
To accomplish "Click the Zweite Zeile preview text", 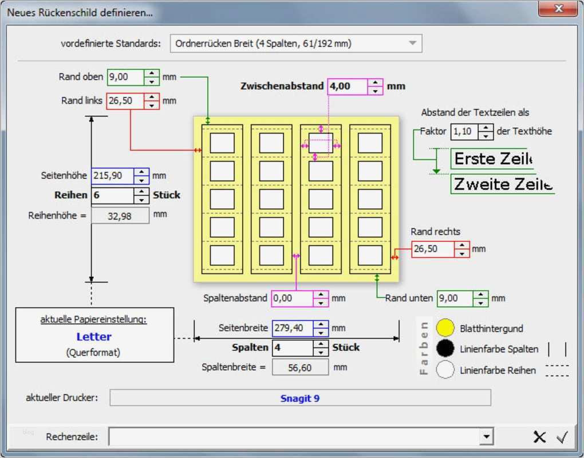I will tap(503, 184).
